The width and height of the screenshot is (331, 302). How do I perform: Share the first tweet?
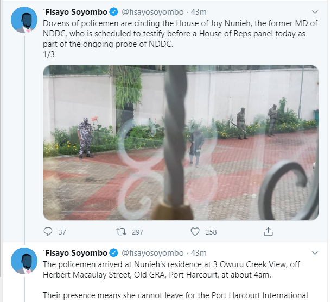coord(268,232)
